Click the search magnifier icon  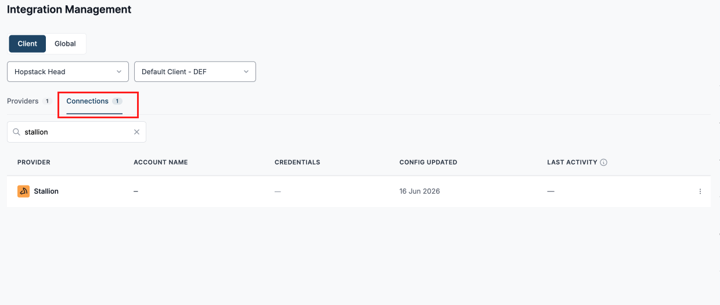click(x=17, y=132)
